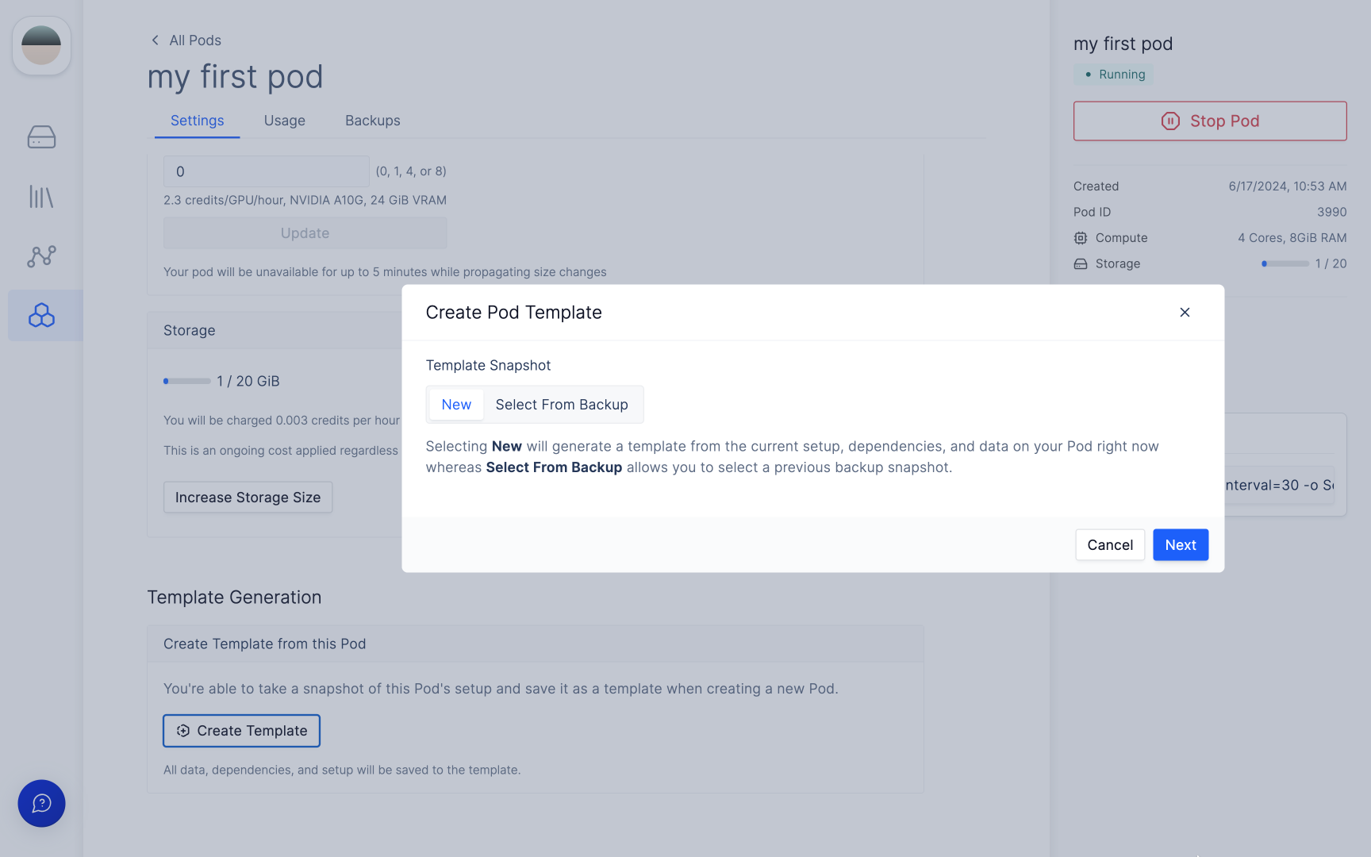Select the New snapshot option

(x=456, y=405)
